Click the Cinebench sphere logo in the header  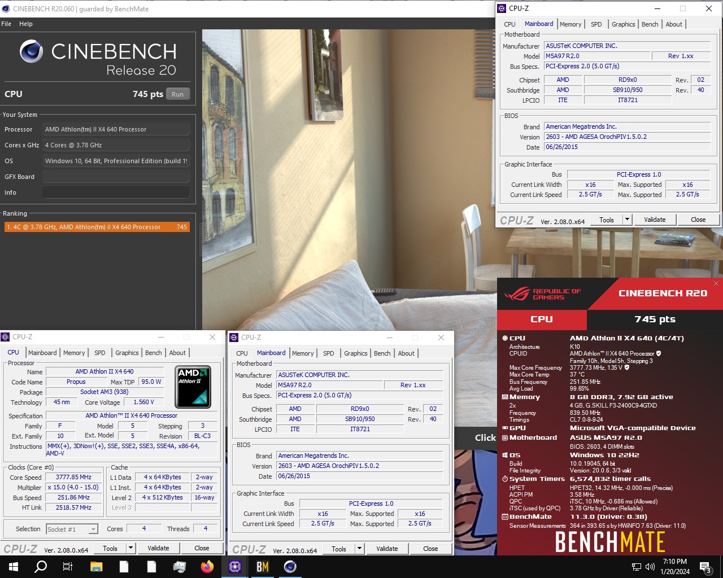(31, 52)
